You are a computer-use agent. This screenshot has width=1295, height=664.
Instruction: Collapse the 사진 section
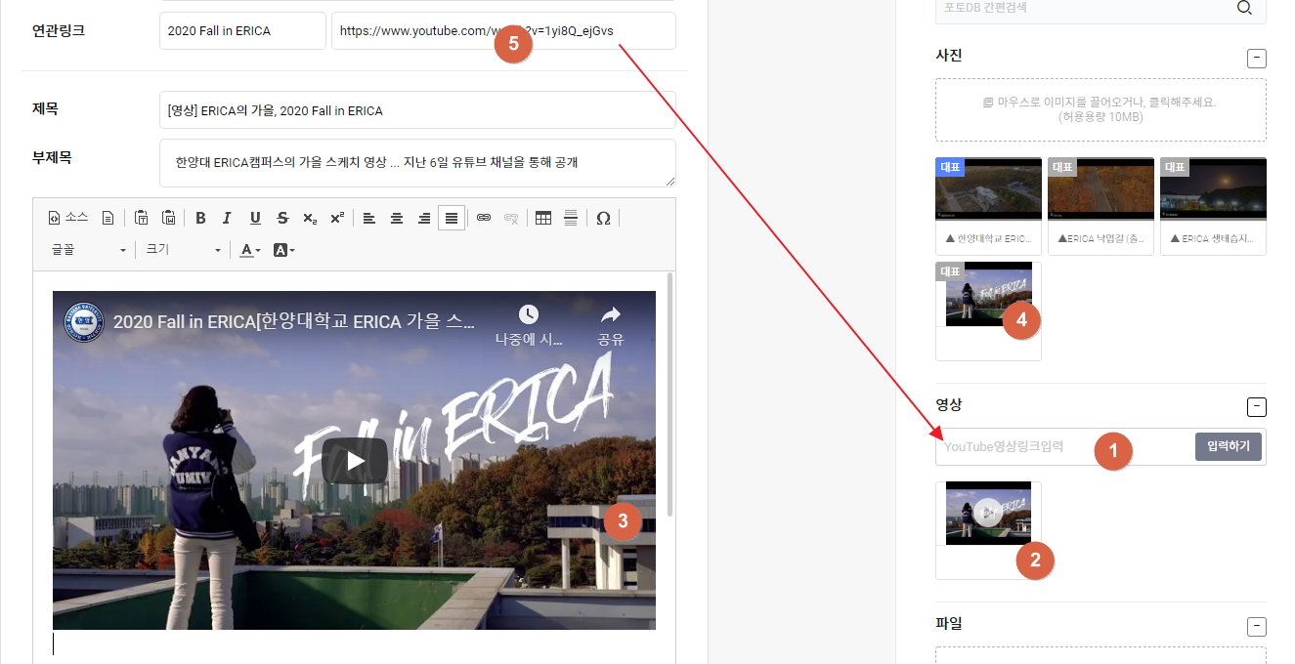pyautogui.click(x=1257, y=59)
